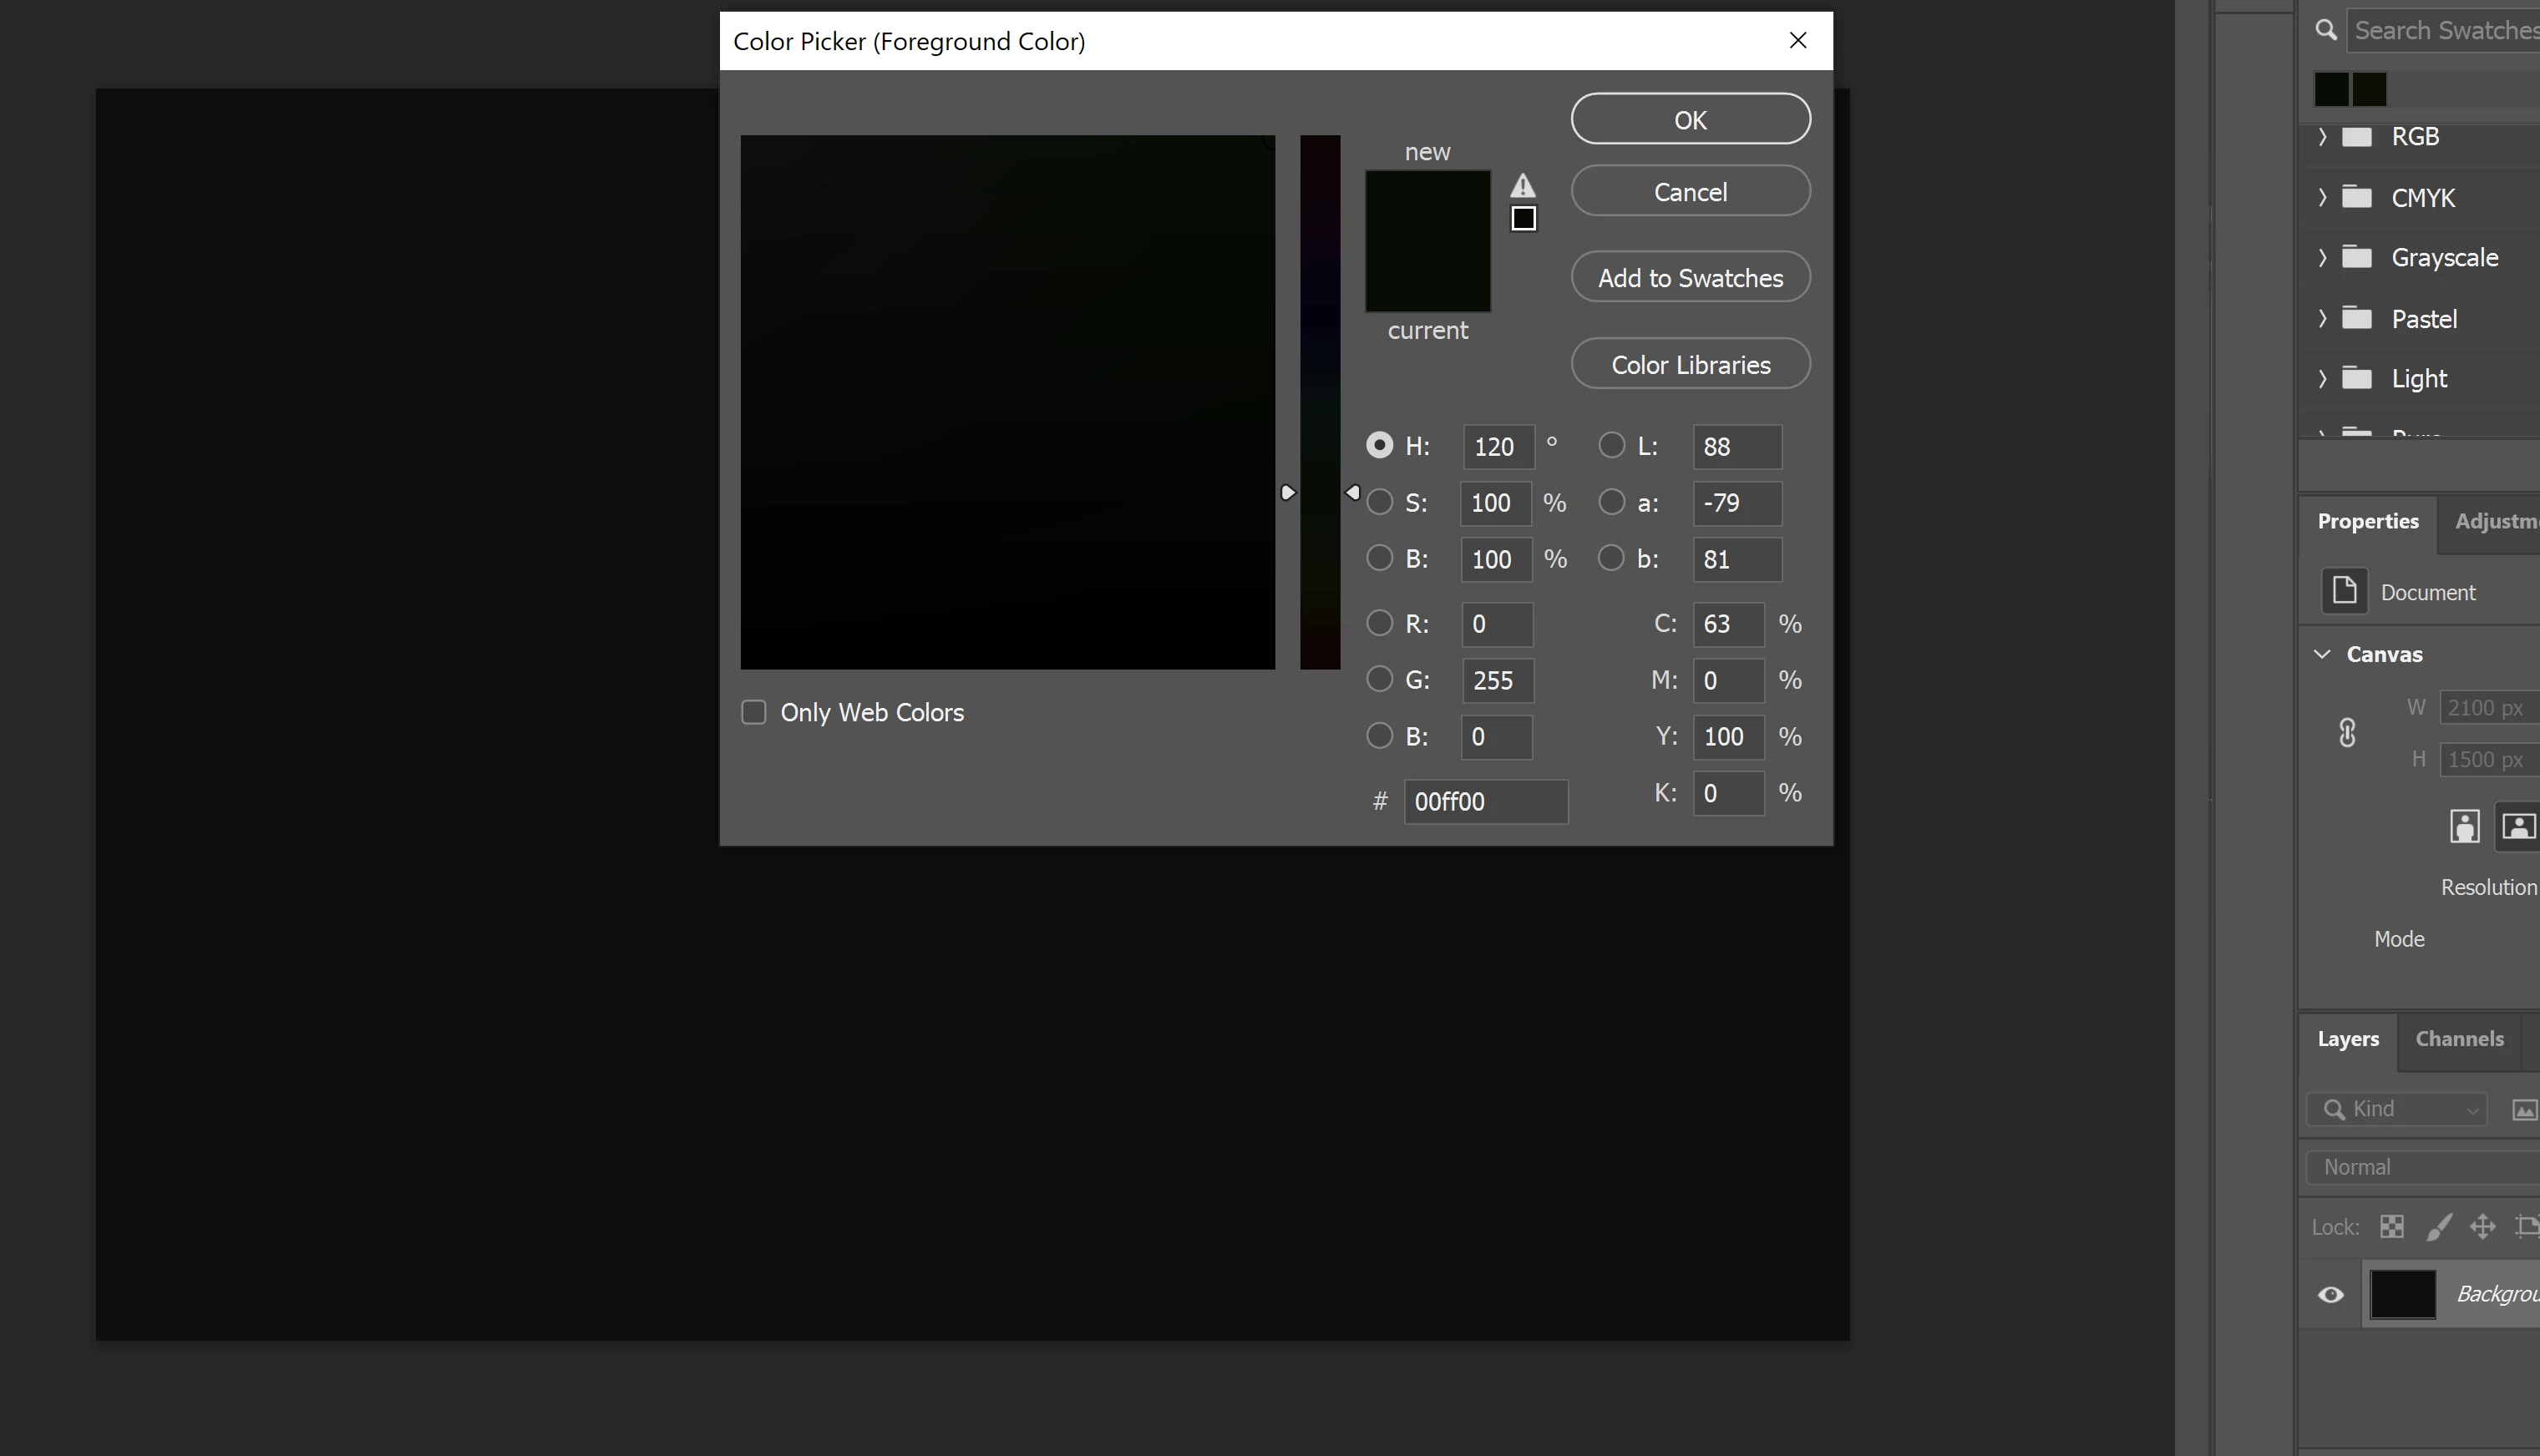
Task: Switch to the Adjustments tab
Action: pyautogui.click(x=2496, y=521)
